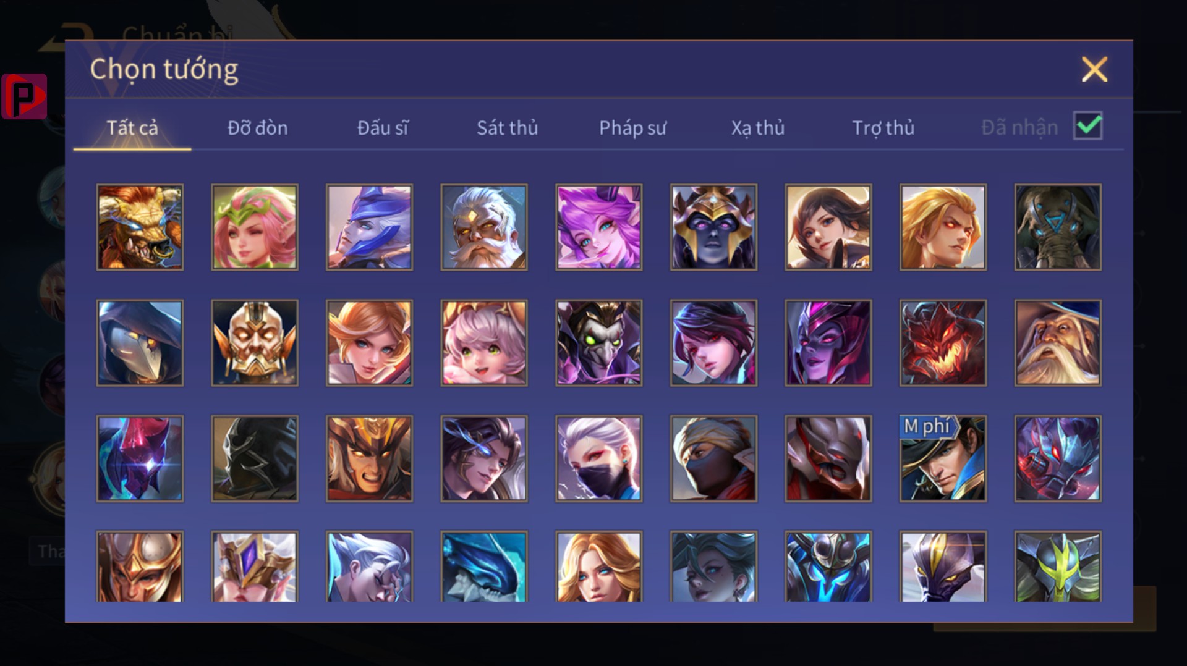
Task: Toggle the Đã nhận checkbox
Action: pos(1087,127)
